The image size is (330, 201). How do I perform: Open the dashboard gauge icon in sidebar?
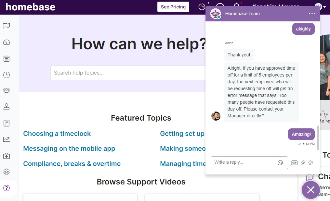click(x=7, y=42)
